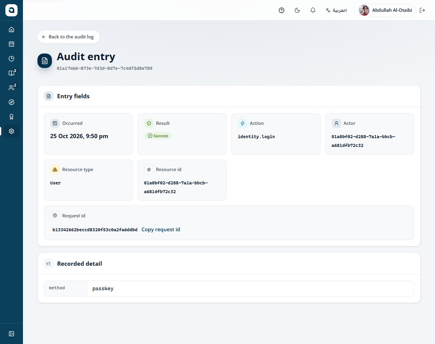
Task: Select the audit entry UUID under title
Action: 105,68
